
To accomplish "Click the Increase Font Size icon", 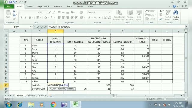I will pyautogui.click(x=49, y=13).
